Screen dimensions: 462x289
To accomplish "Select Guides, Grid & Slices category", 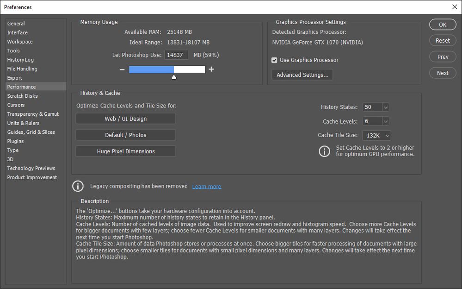I will (36, 132).
